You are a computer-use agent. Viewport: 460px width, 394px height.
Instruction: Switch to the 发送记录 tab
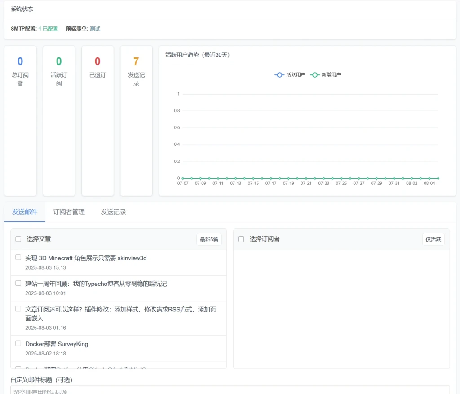coord(113,212)
